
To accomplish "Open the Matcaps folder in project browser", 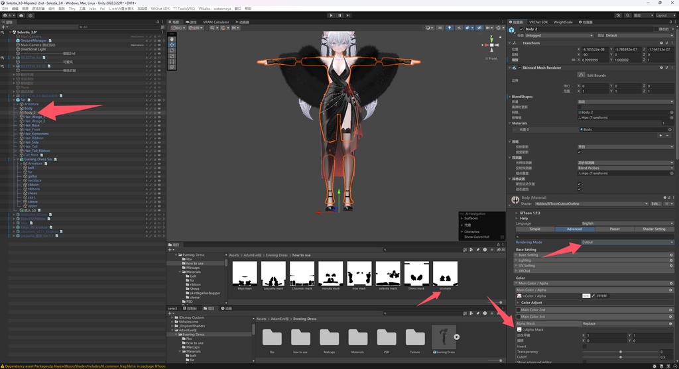I will [x=329, y=337].
